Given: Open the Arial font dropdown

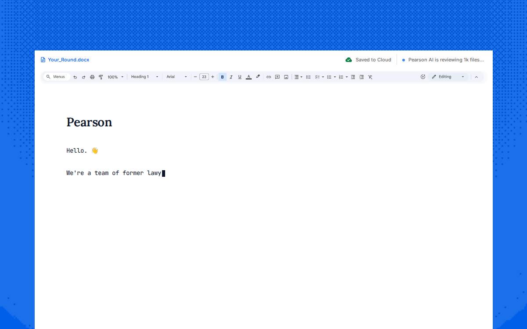Looking at the screenshot, I should click(177, 77).
